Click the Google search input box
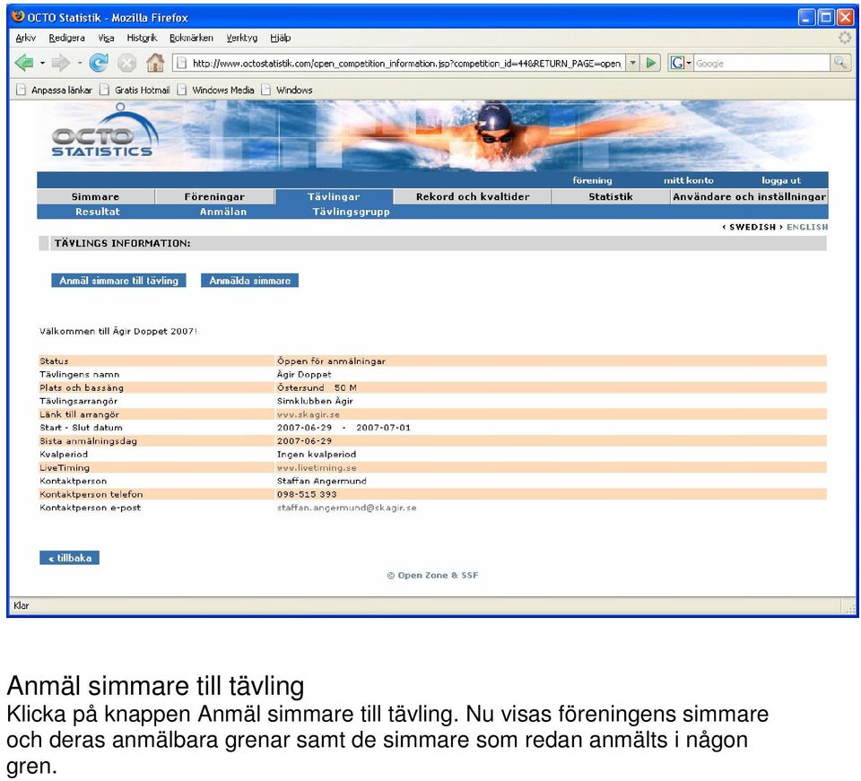The image size is (861, 781). click(762, 63)
